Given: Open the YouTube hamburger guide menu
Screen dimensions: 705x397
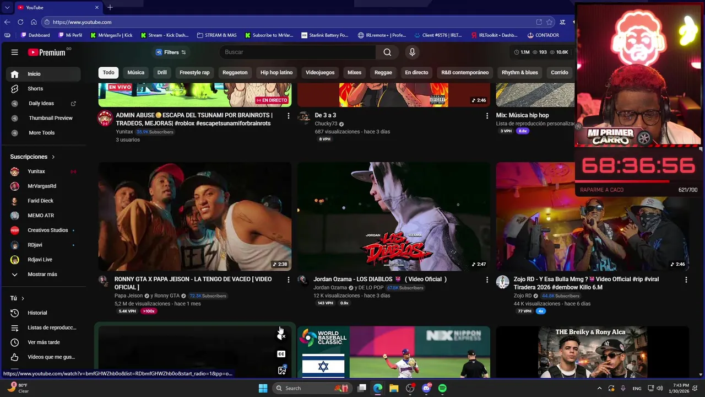Looking at the screenshot, I should 15,52.
